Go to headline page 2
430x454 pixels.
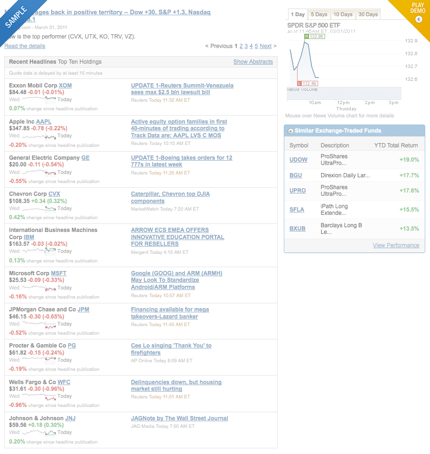coord(241,46)
